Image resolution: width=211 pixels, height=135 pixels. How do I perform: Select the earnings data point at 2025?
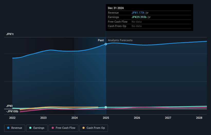pos(106,107)
